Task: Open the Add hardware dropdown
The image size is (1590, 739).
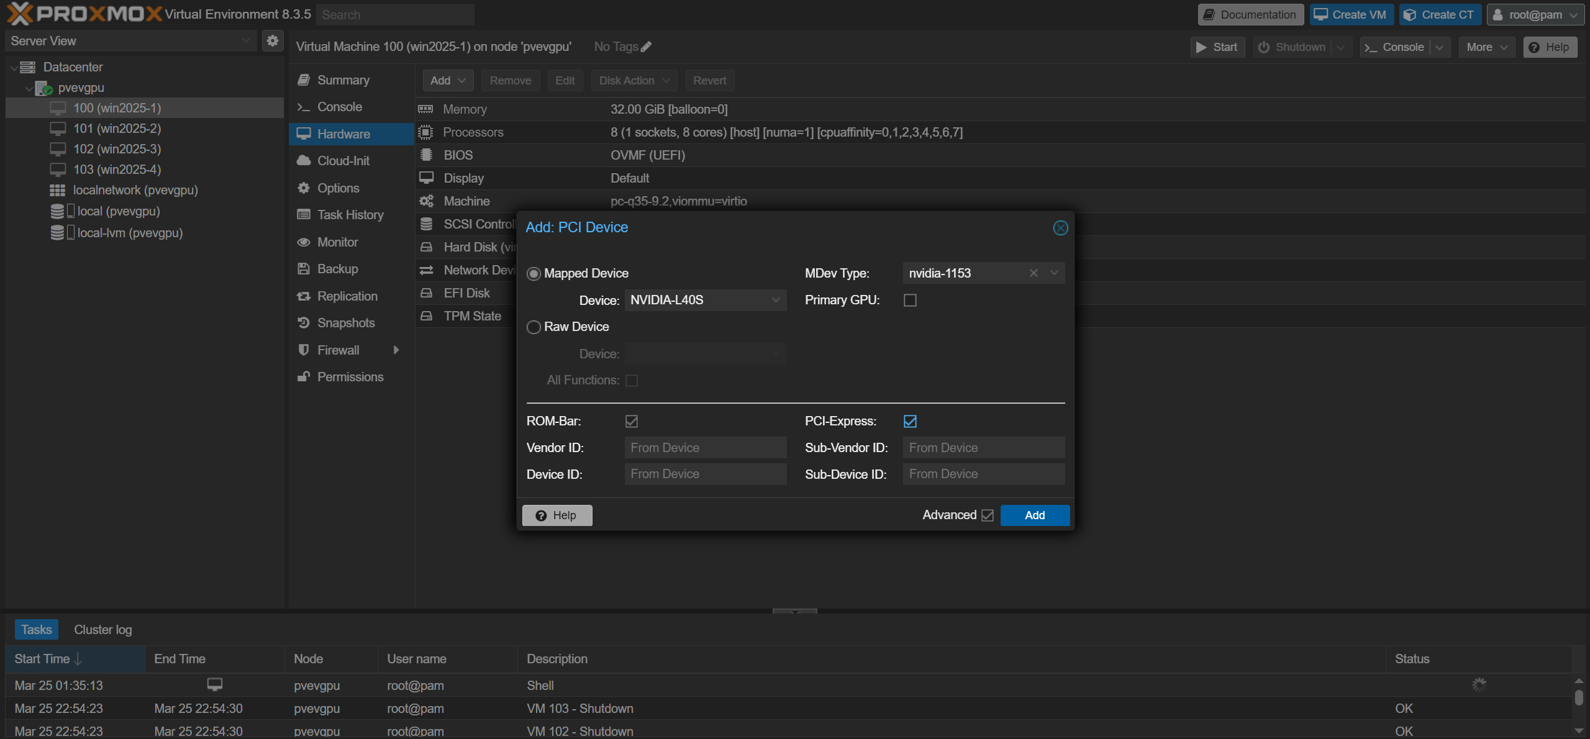Action: click(x=448, y=81)
